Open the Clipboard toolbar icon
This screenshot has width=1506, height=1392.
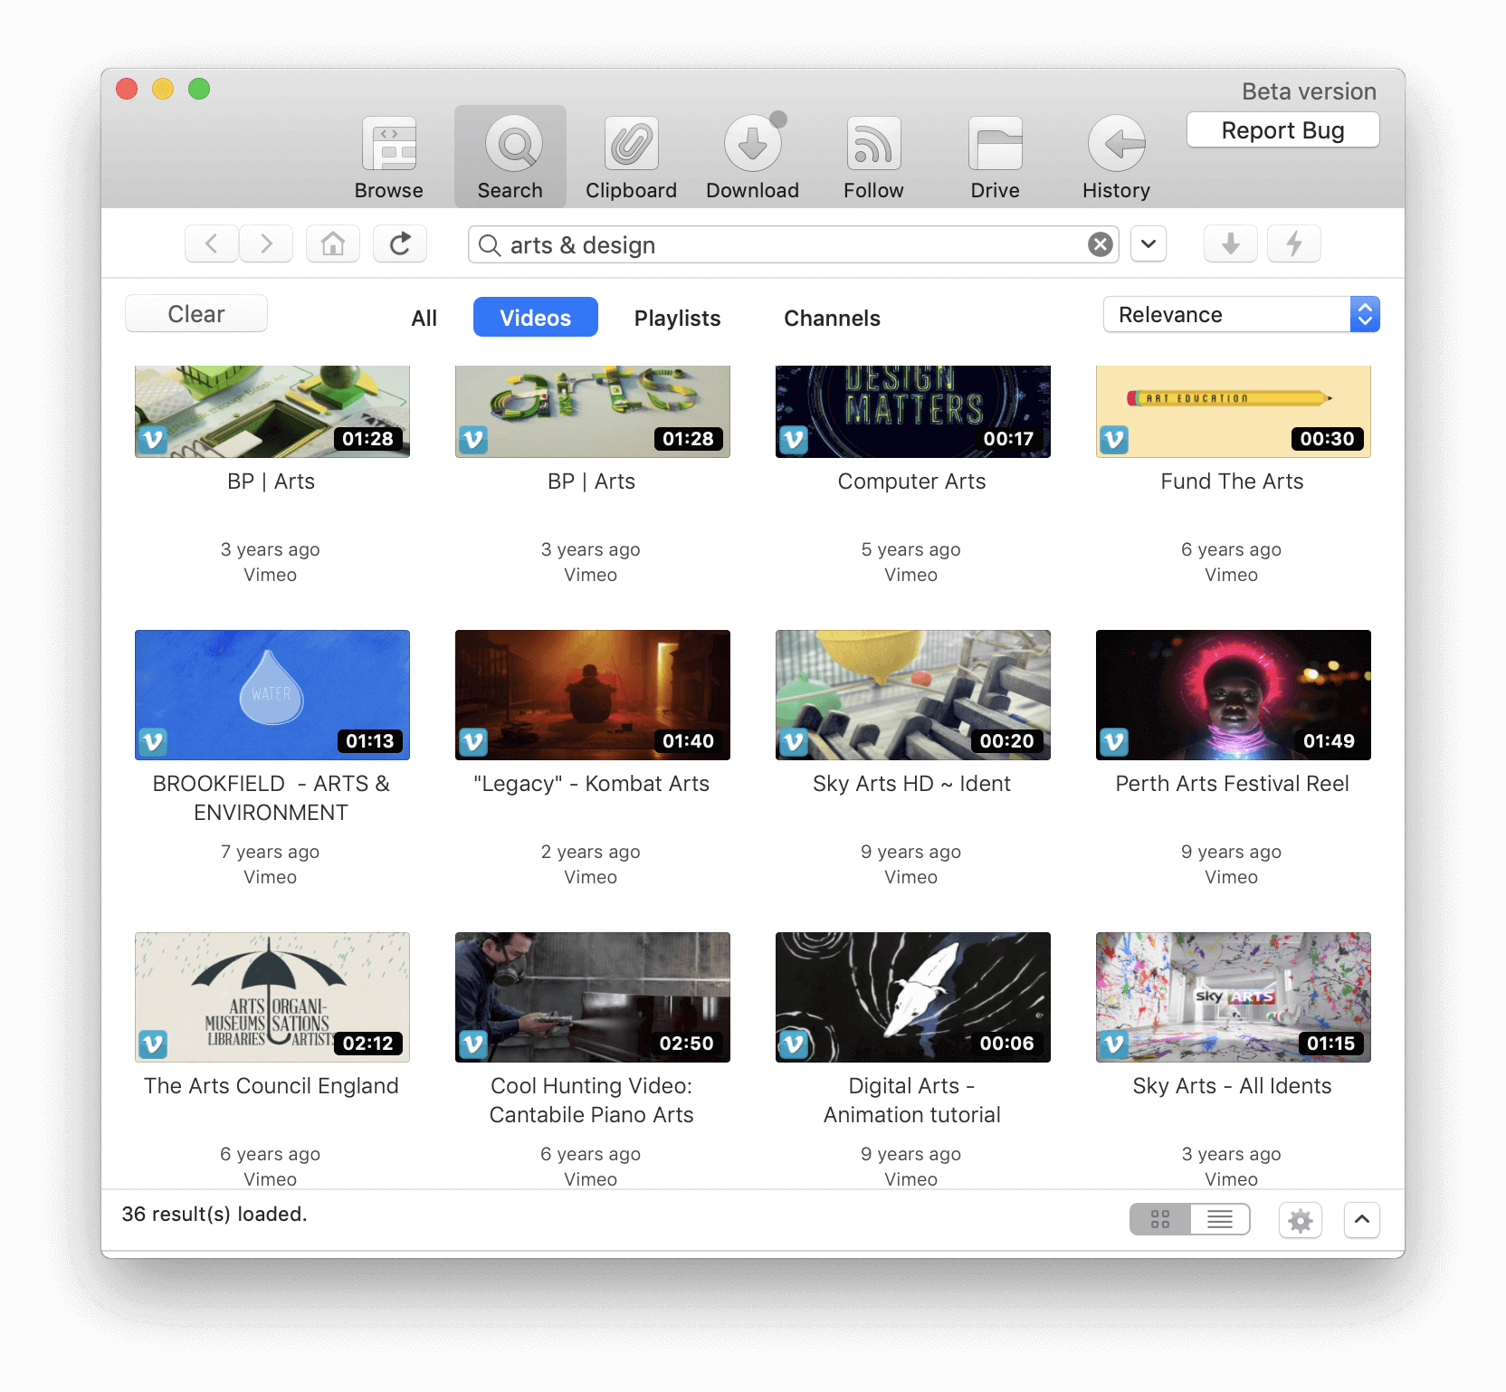pos(632,157)
